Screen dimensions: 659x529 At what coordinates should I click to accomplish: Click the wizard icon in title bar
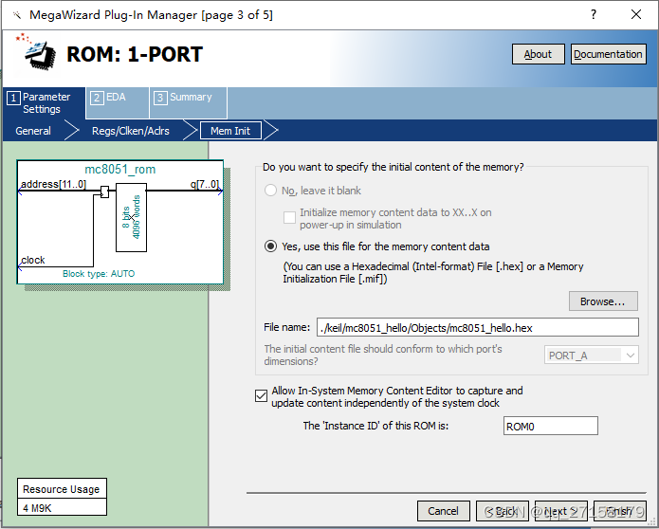[17, 15]
